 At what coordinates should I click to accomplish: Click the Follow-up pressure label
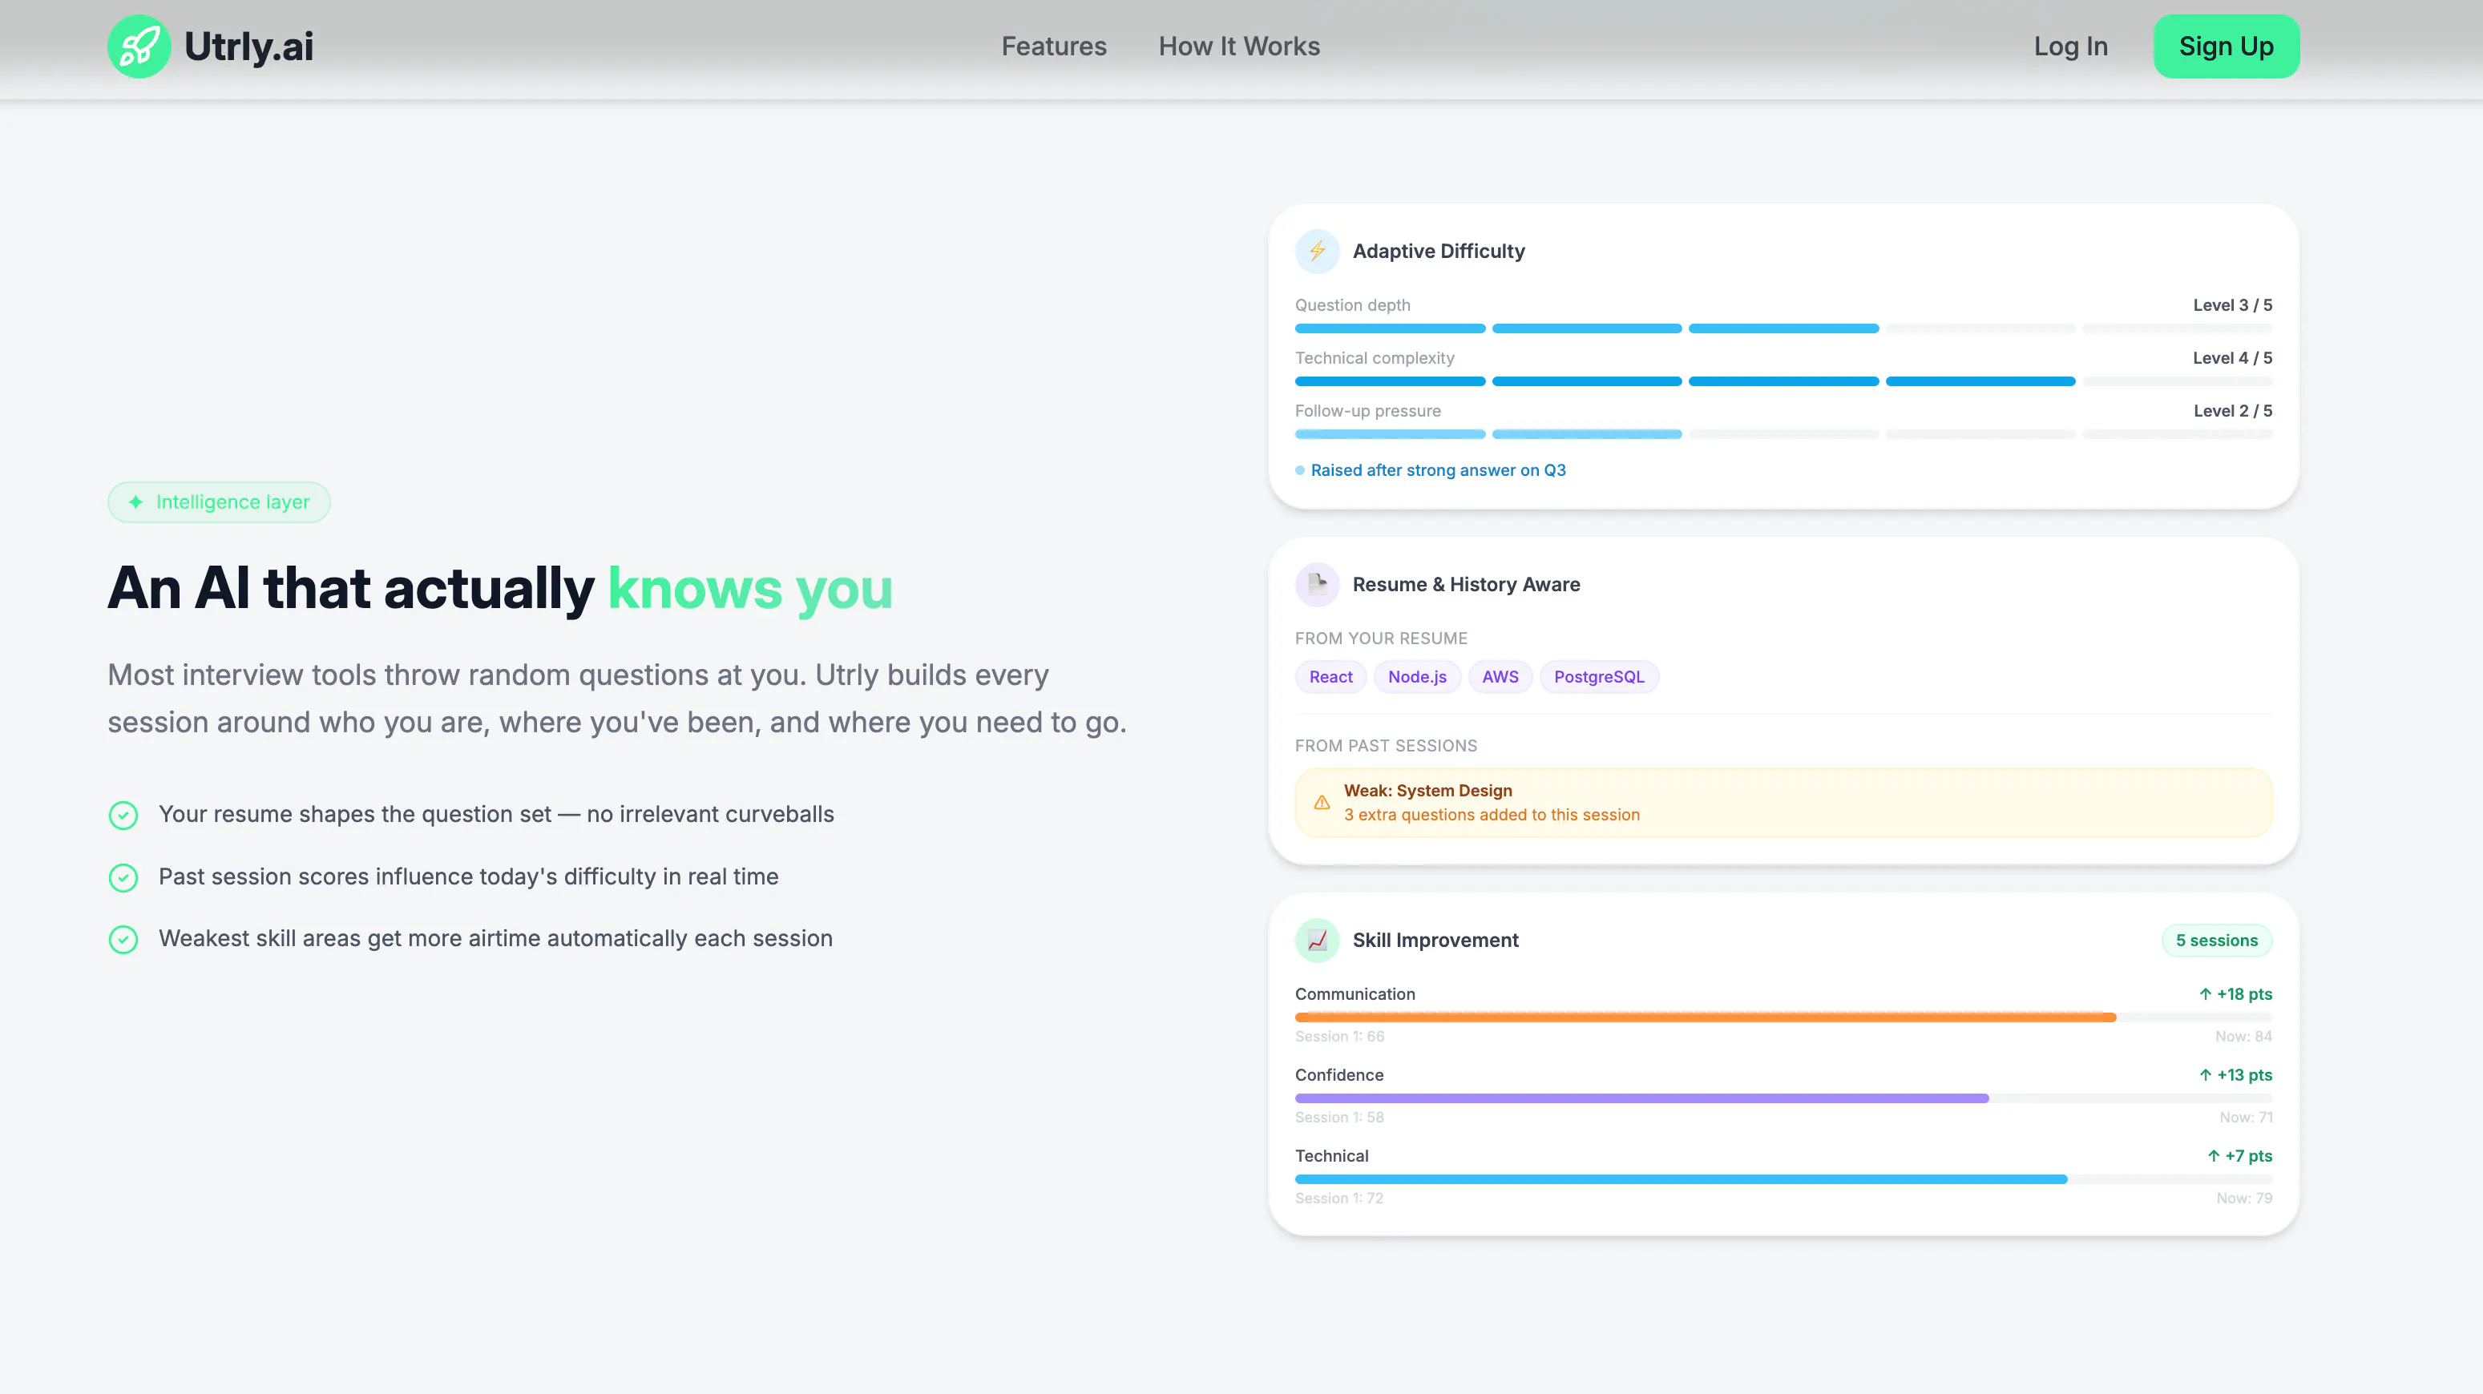[x=1368, y=411]
